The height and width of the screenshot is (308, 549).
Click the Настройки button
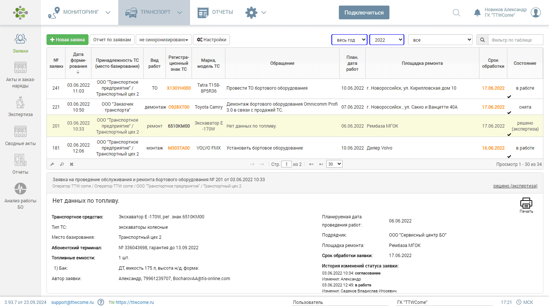tap(211, 40)
